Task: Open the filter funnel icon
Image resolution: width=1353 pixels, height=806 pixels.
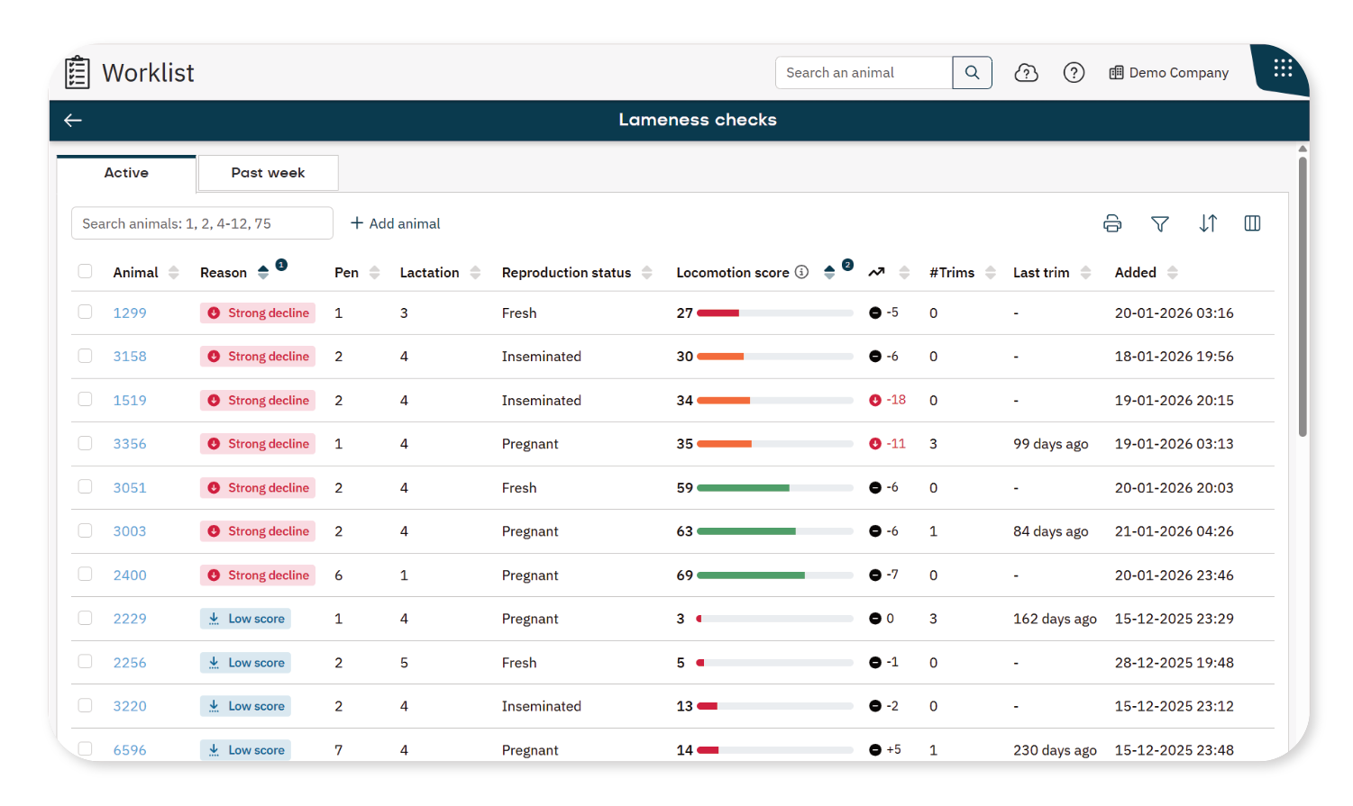Action: [x=1160, y=224]
